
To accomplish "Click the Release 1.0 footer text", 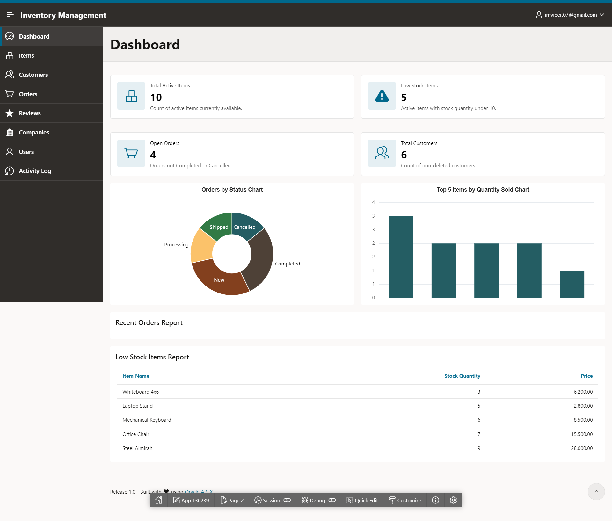I will 123,492.
